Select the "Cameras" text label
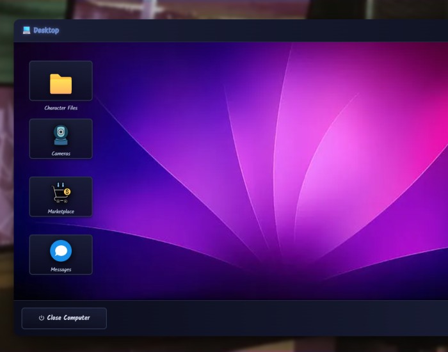This screenshot has width=448, height=352. (61, 154)
